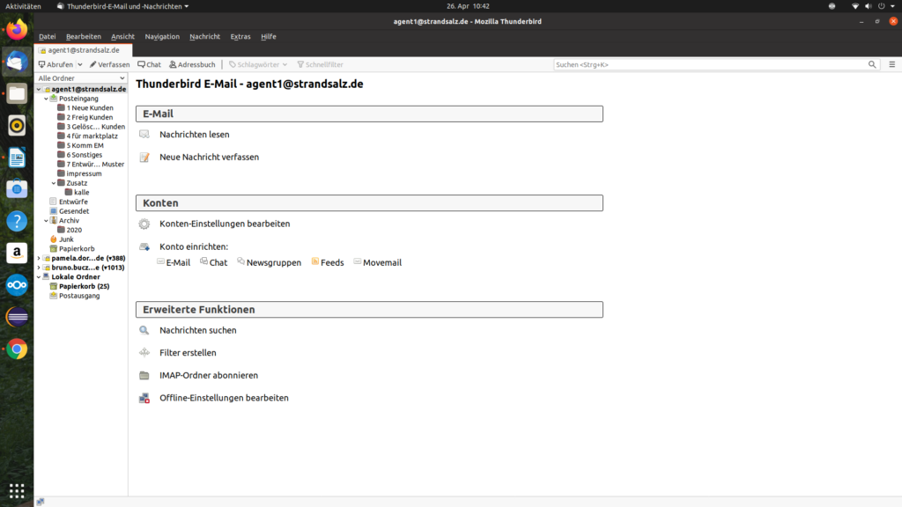Click IMAP-Ordner abonnieren

point(209,375)
